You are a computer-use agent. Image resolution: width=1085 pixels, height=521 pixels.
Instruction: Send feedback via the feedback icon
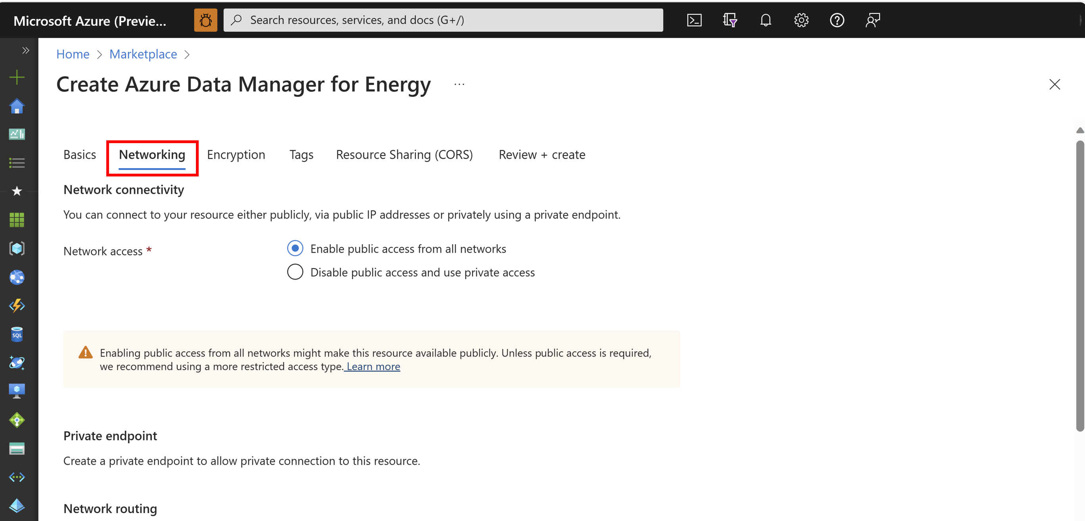872,20
